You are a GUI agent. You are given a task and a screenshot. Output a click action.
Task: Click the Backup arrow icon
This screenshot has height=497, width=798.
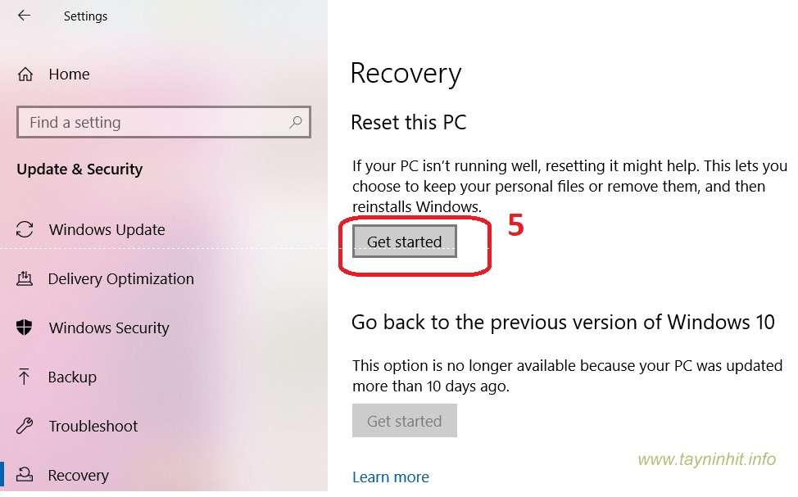point(25,377)
